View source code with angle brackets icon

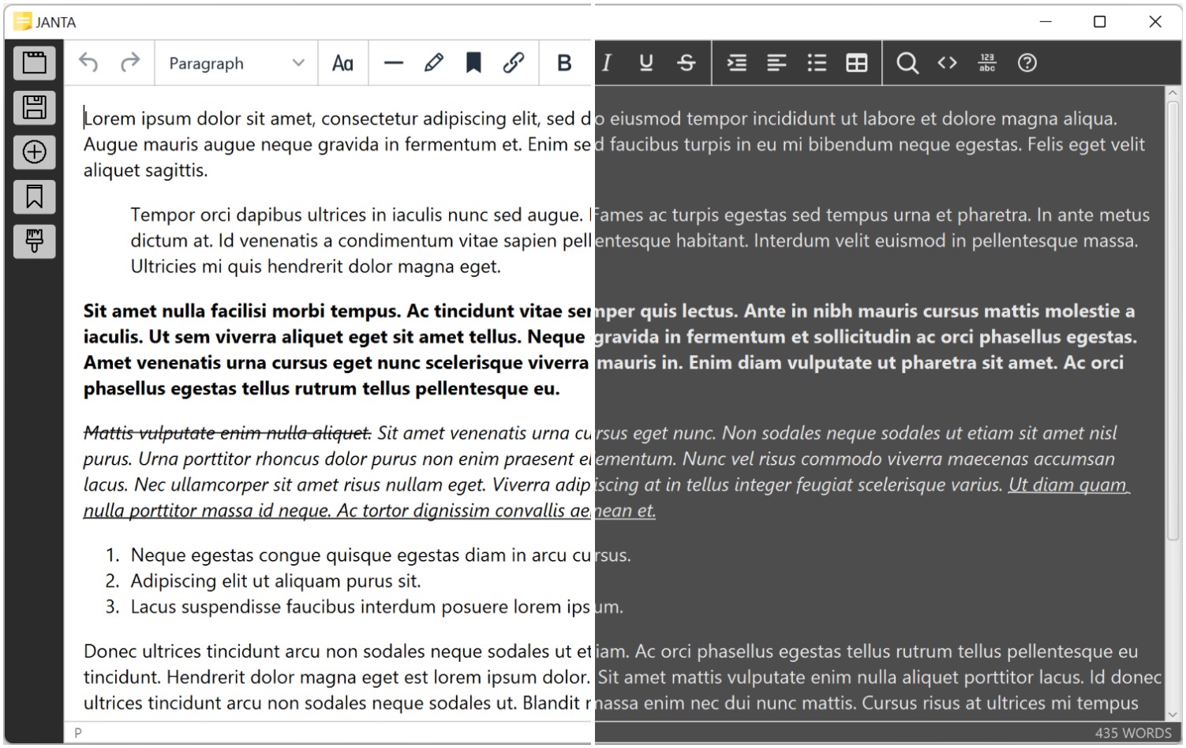947,63
